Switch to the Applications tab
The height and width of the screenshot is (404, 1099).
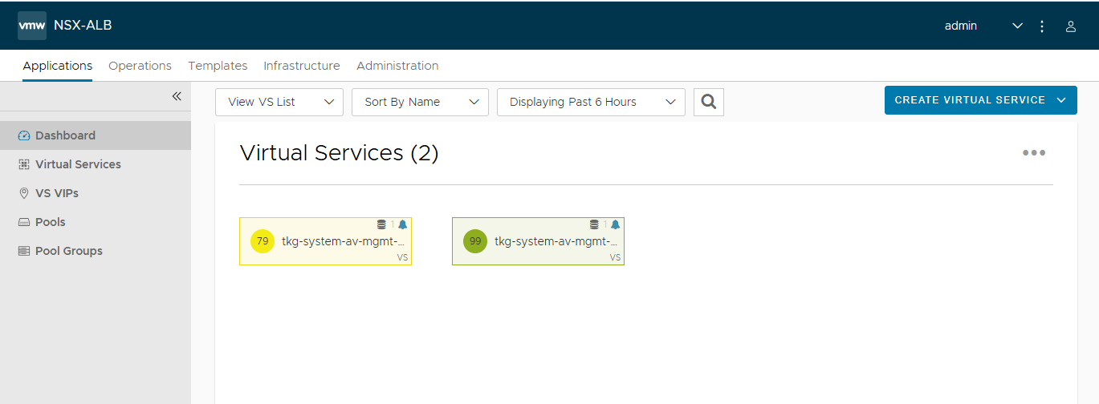coord(58,66)
